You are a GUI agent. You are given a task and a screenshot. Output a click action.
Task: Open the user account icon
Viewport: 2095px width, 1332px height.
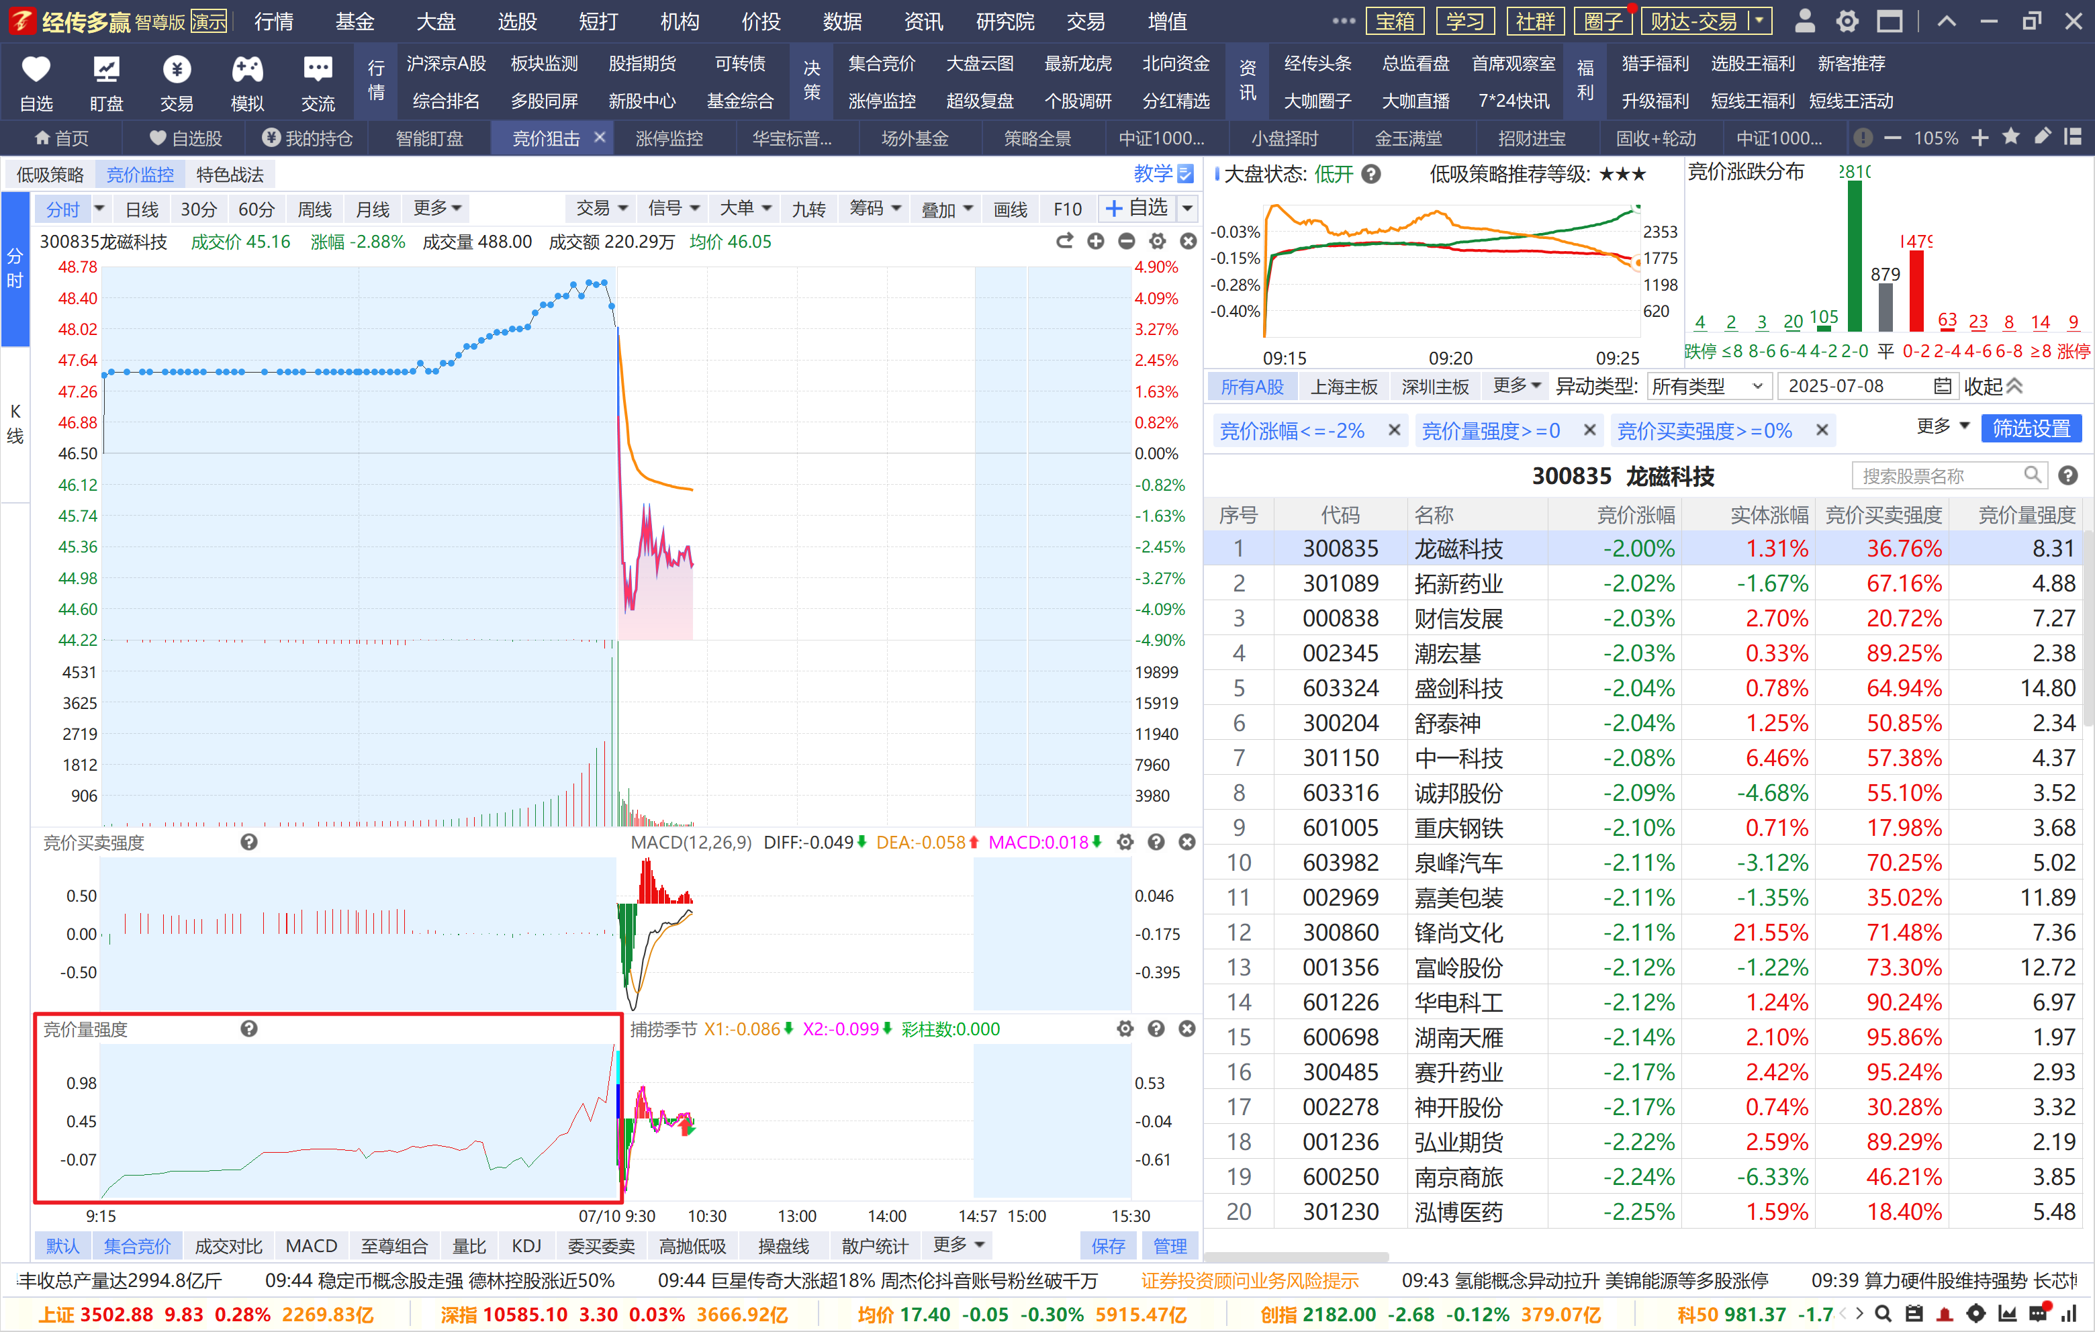[x=1806, y=21]
